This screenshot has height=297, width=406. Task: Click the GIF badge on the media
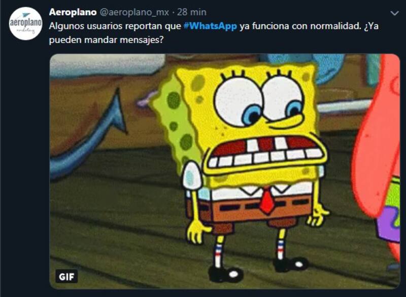[x=66, y=277]
